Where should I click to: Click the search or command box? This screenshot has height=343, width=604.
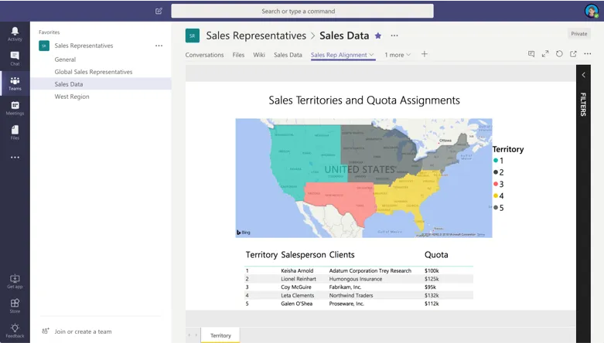[x=302, y=11]
